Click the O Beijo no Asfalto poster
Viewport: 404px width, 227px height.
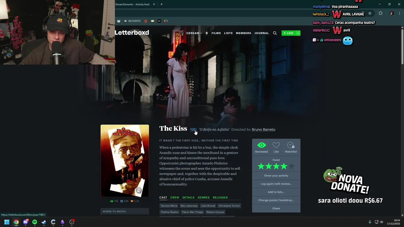[x=125, y=161]
